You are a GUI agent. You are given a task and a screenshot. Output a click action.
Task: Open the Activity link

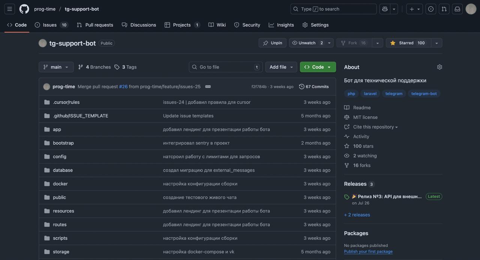pos(357,137)
